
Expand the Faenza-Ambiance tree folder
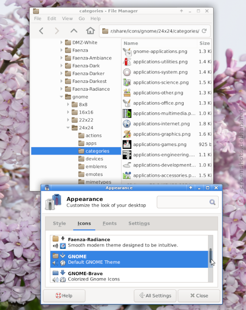point(61,58)
